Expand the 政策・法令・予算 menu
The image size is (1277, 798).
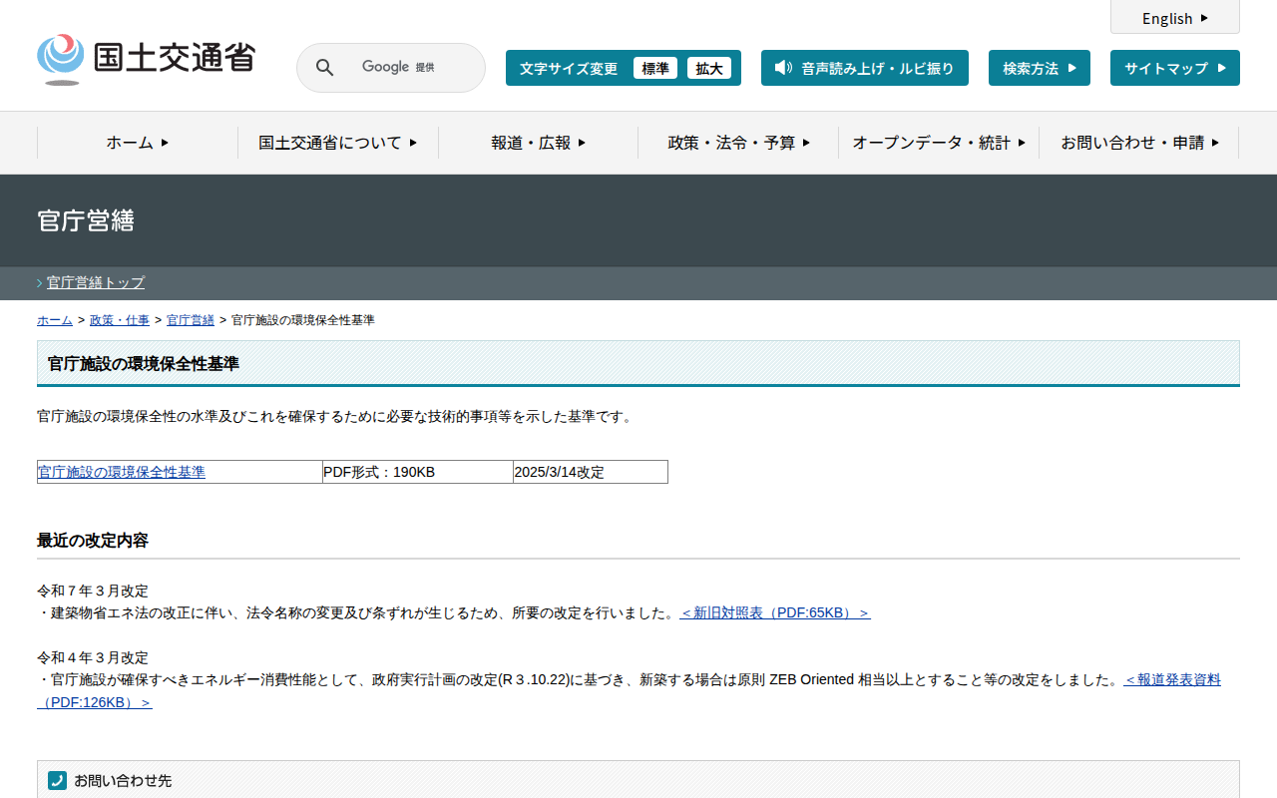[x=738, y=143]
